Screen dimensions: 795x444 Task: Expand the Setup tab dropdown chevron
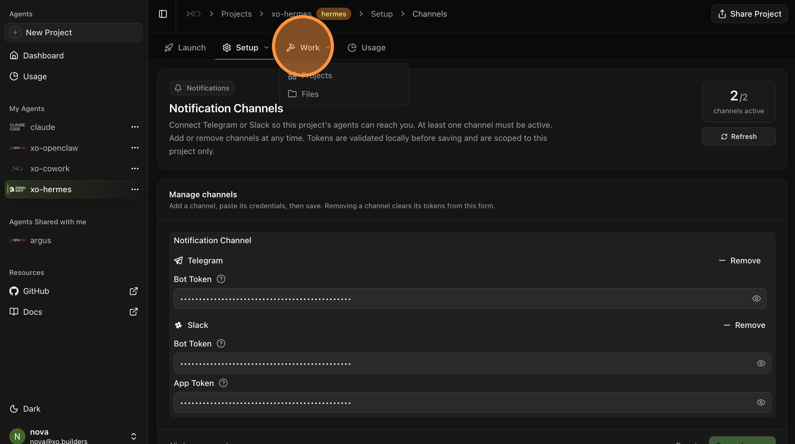266,47
